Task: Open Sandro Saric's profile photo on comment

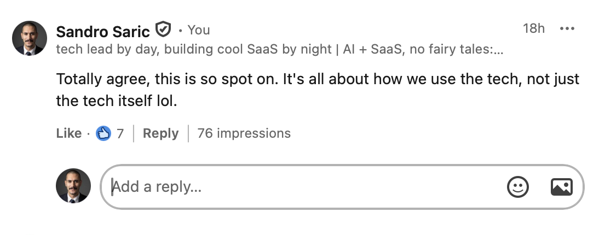Action: pos(30,38)
